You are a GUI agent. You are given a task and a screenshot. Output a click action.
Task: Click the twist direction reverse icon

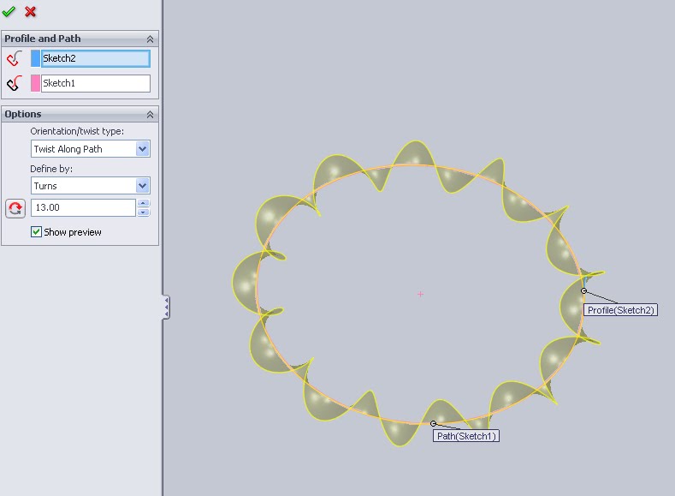15,208
